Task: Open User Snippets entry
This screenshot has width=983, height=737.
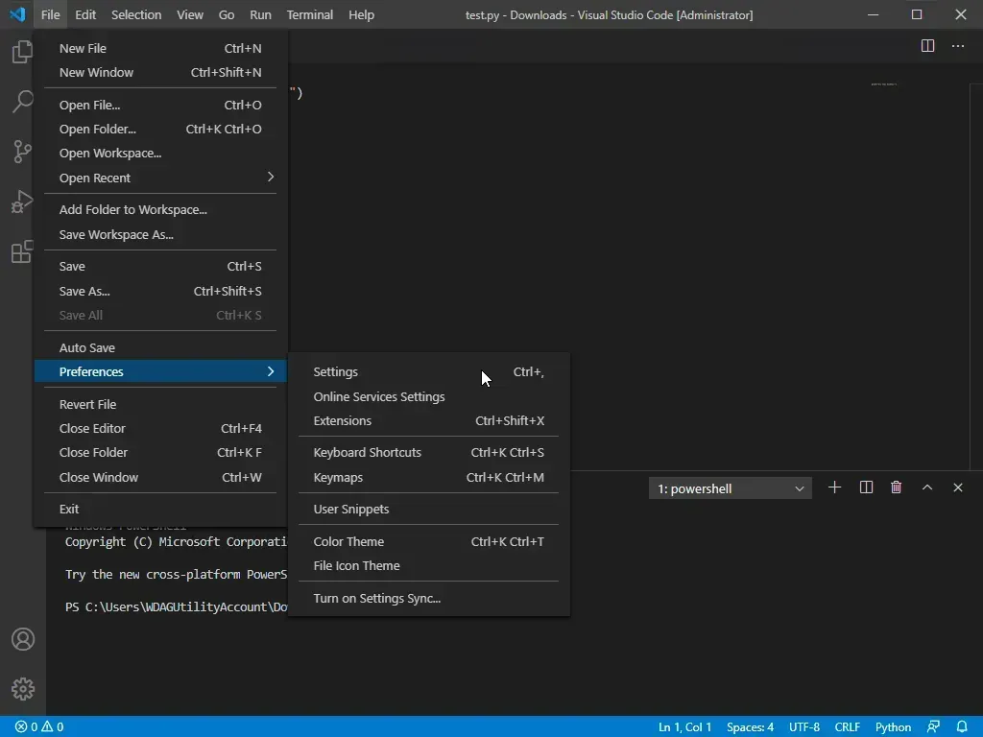Action: click(x=429, y=509)
